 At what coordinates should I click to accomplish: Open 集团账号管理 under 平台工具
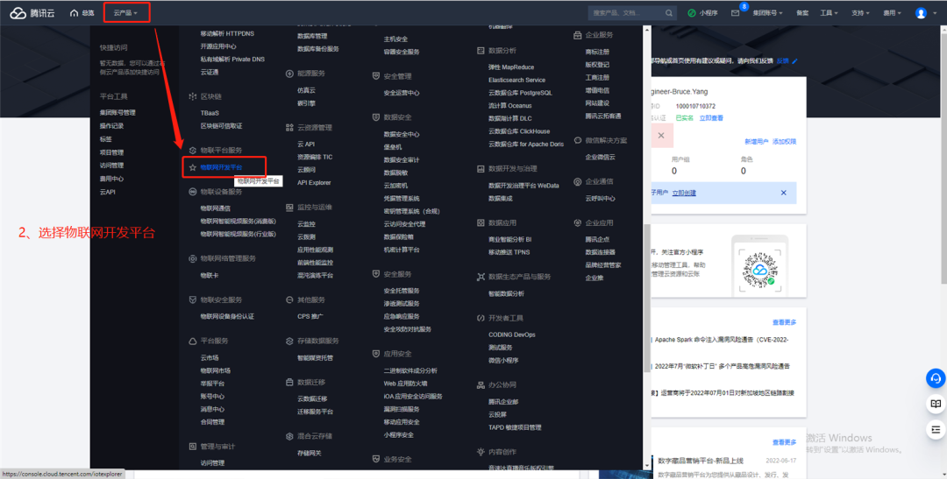[117, 113]
